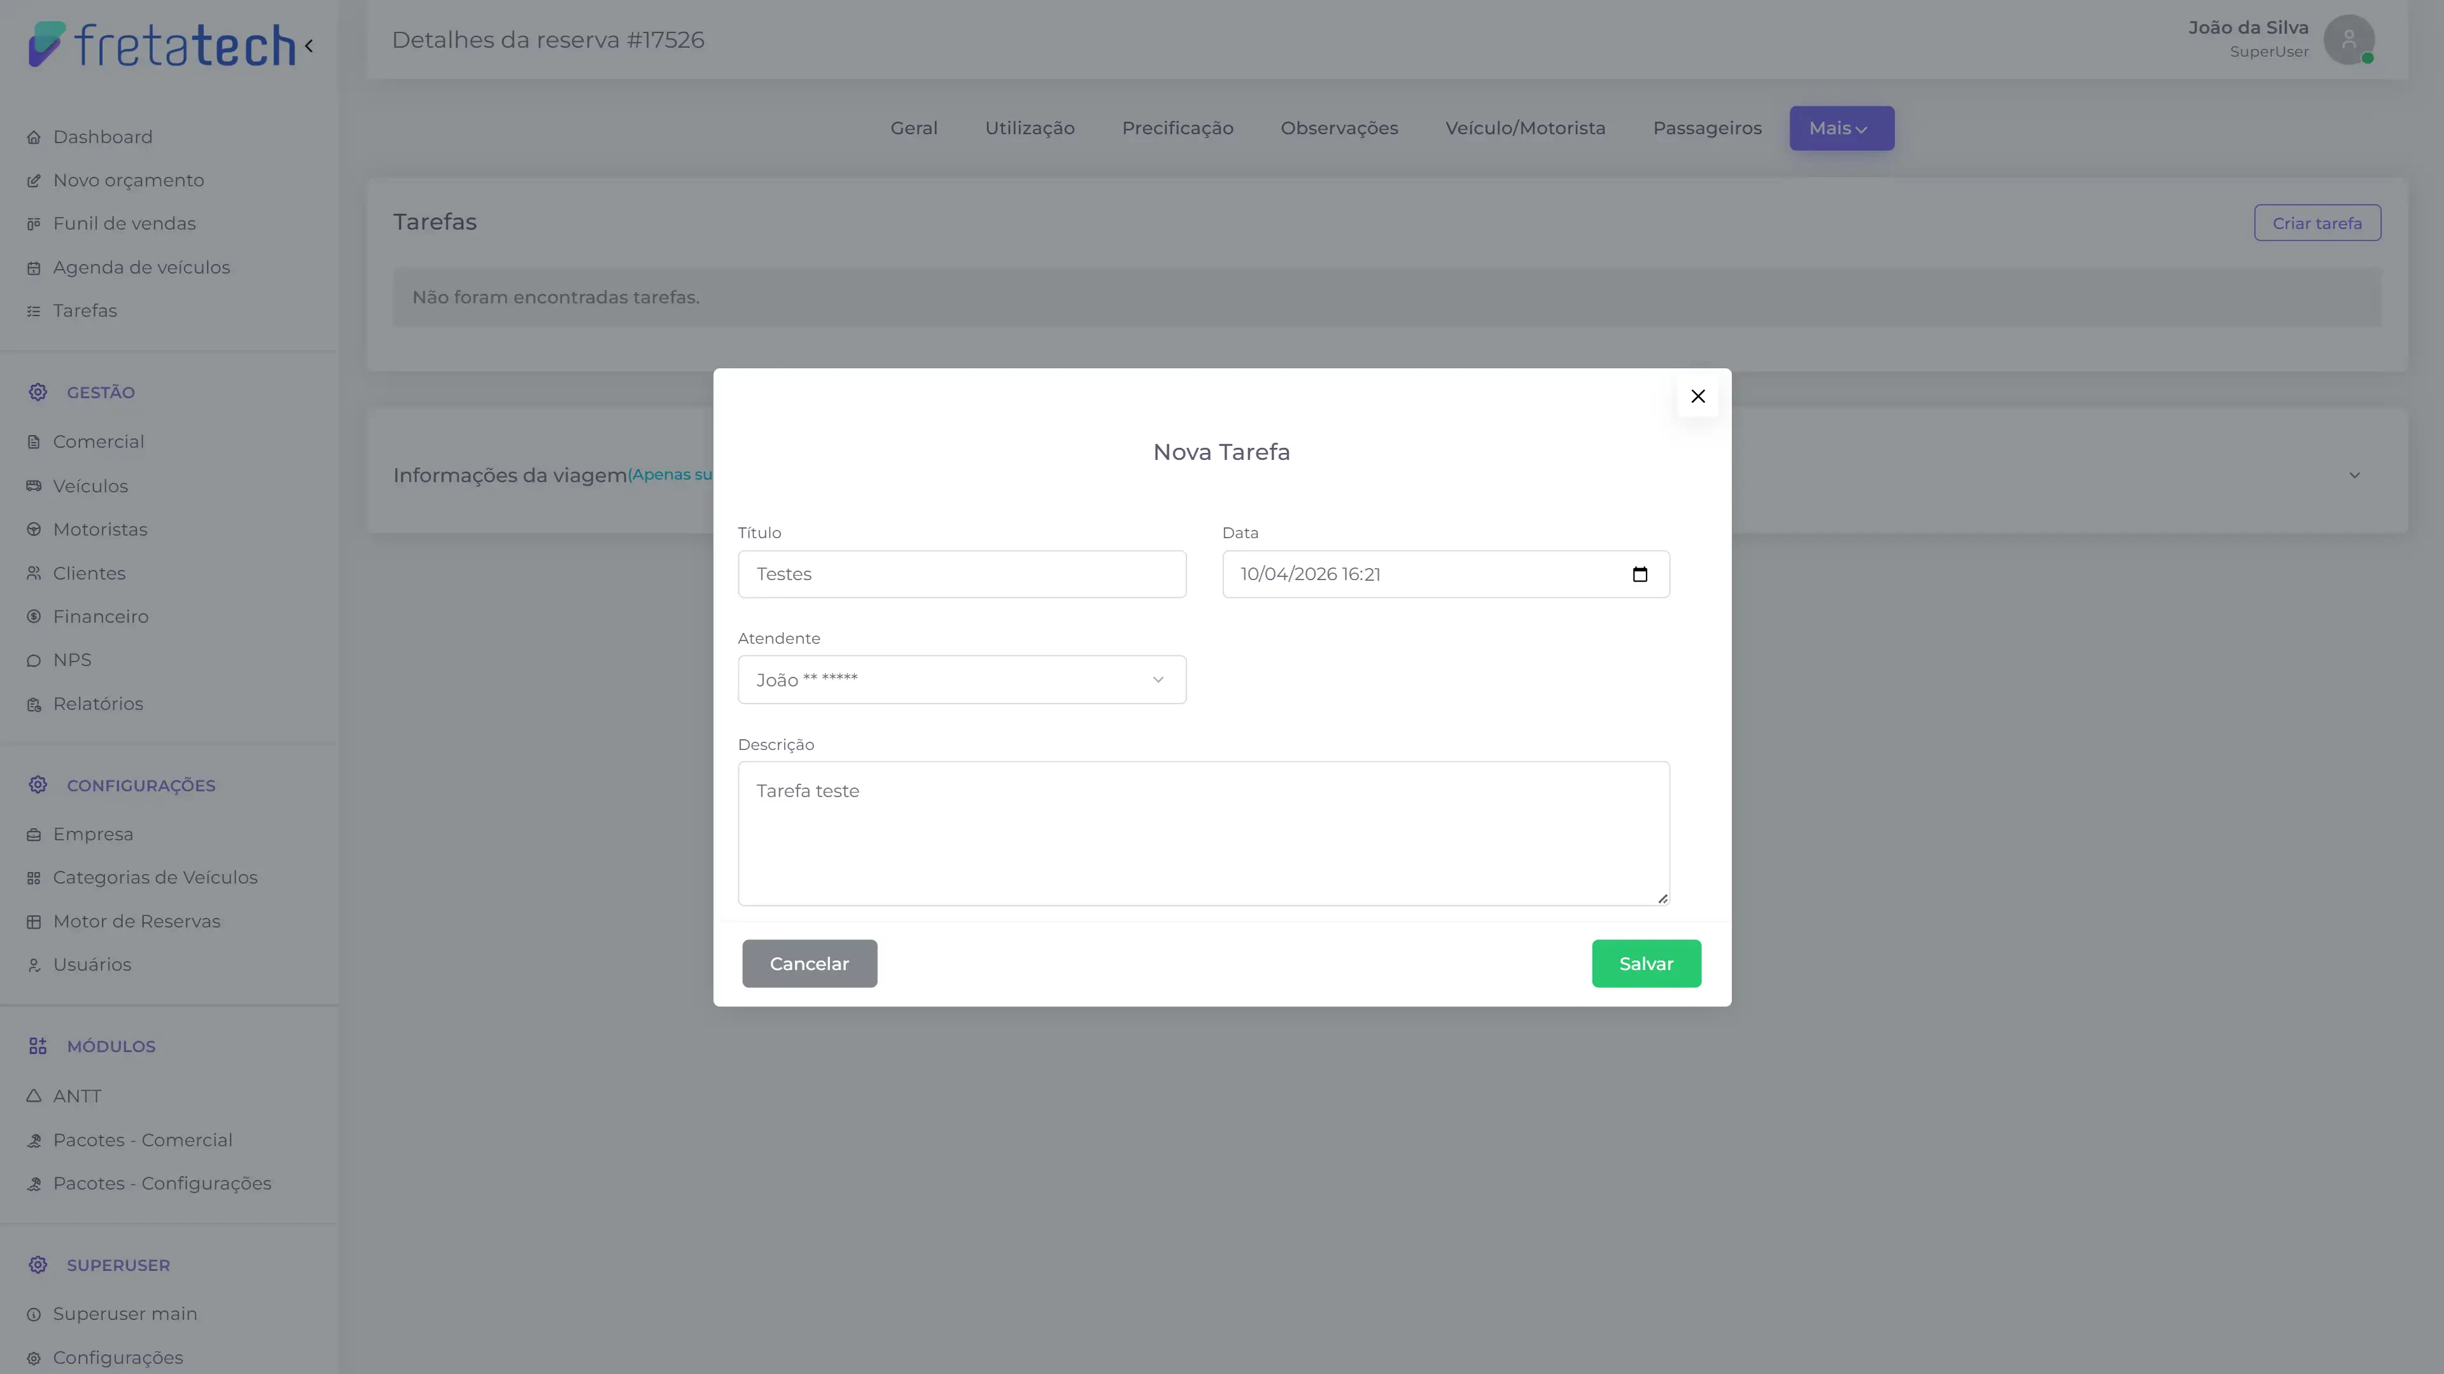
Task: Click the Pacotes - Configurações icon
Action: pos(34,1184)
